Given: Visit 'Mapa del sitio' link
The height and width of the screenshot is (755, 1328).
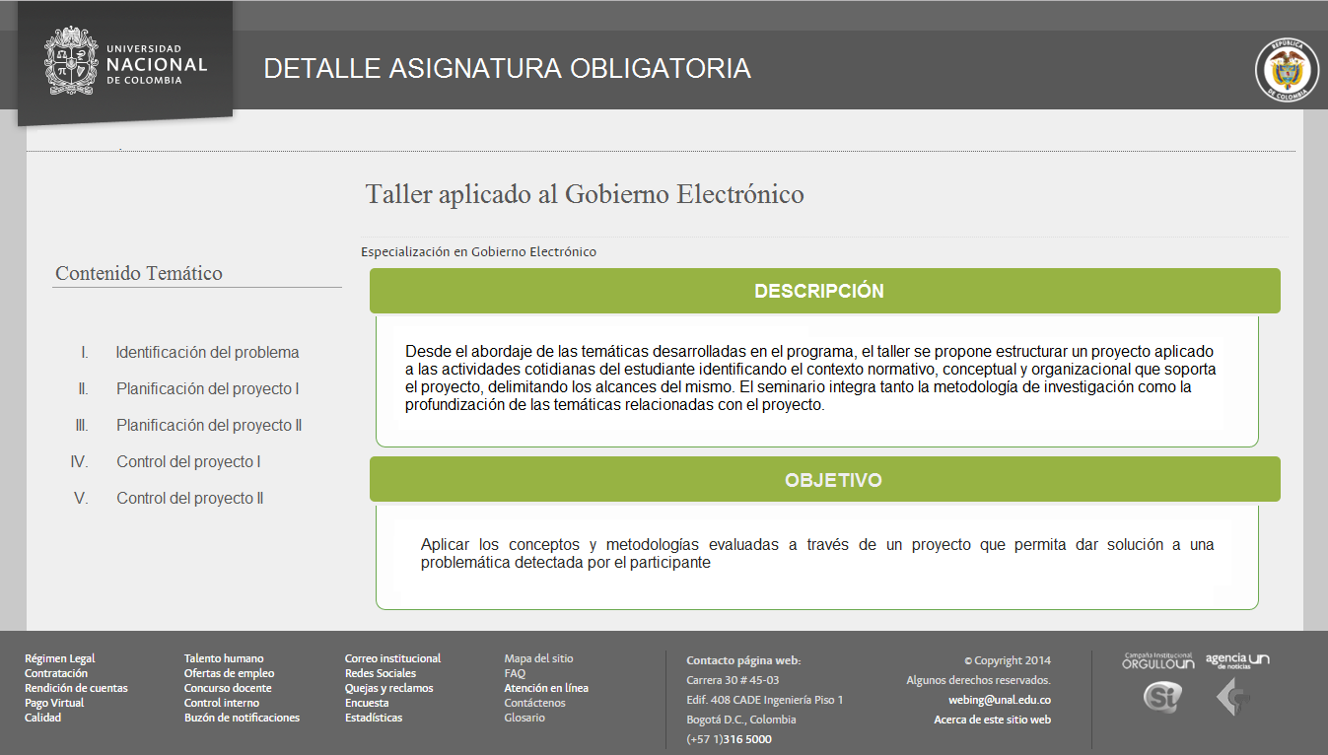Looking at the screenshot, I should [538, 658].
